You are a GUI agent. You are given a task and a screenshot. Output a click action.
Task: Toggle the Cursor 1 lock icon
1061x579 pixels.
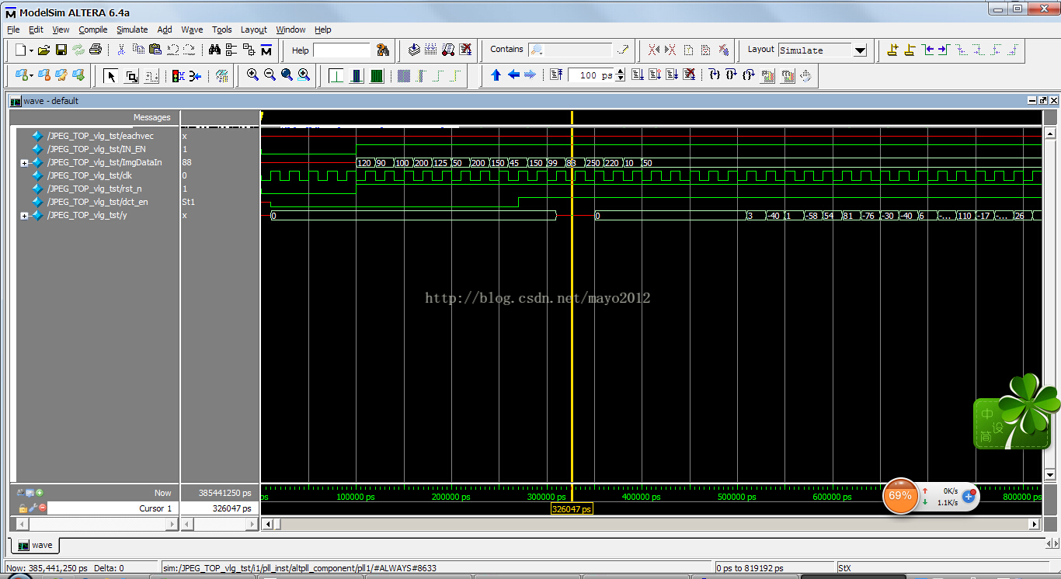click(x=23, y=508)
